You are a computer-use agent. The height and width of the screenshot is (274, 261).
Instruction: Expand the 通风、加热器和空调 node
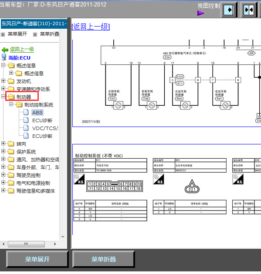pos(3,159)
